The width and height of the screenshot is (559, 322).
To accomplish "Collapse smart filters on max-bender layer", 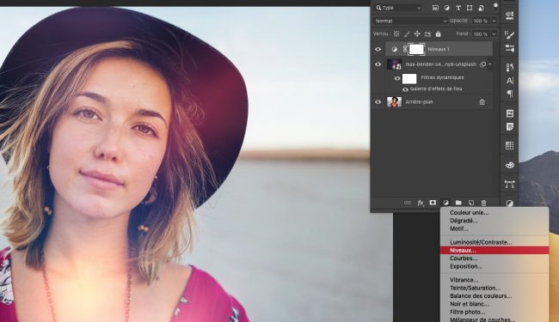I will coord(490,64).
